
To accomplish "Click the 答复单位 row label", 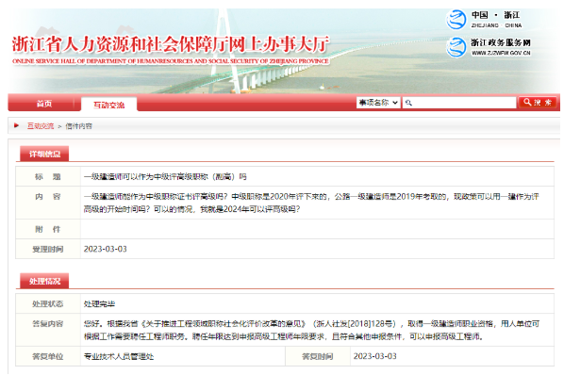I will click(48, 357).
